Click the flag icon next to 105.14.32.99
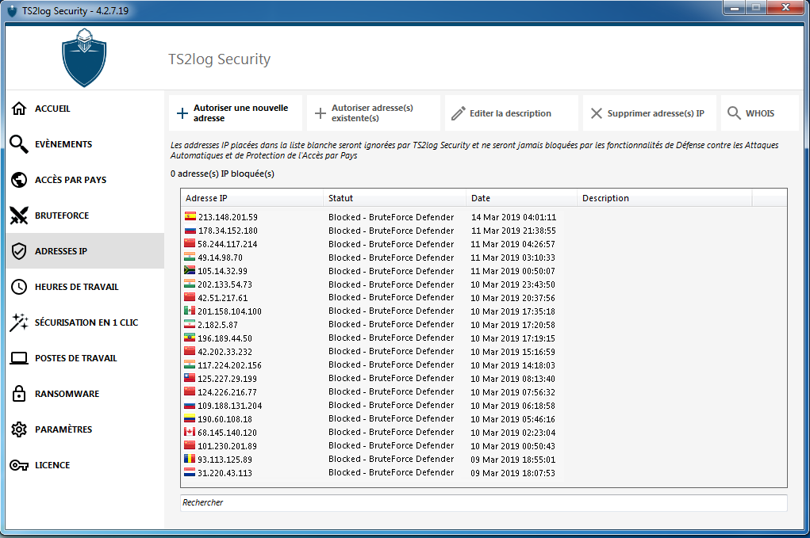The image size is (810, 538). point(190,270)
